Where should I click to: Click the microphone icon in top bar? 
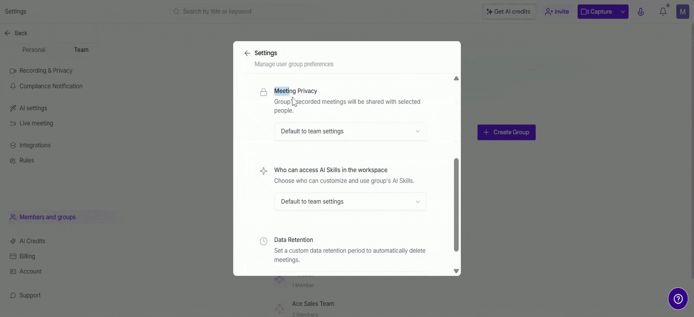tap(641, 12)
